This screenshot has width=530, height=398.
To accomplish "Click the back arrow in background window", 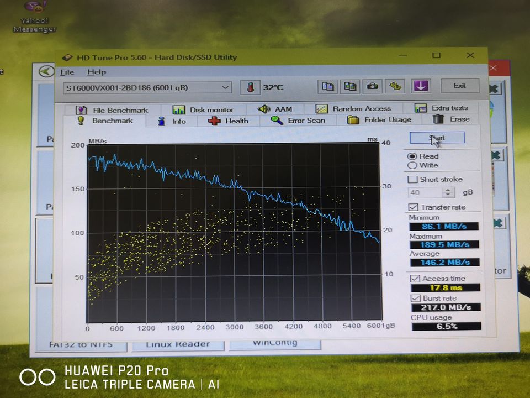I will click(x=46, y=71).
